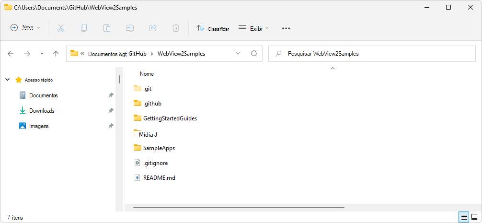The height and width of the screenshot is (223, 482).
Task: Open the recent locations chevron
Action: pyautogui.click(x=42, y=54)
